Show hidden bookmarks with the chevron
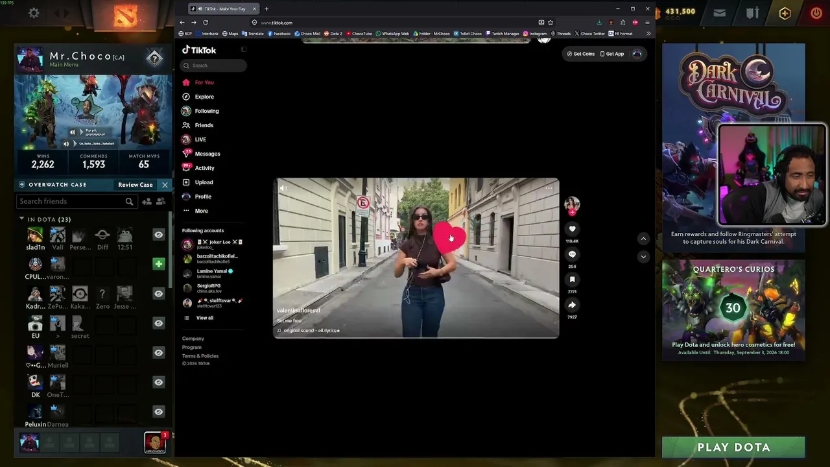Viewport: 830px width, 467px height. coord(648,34)
